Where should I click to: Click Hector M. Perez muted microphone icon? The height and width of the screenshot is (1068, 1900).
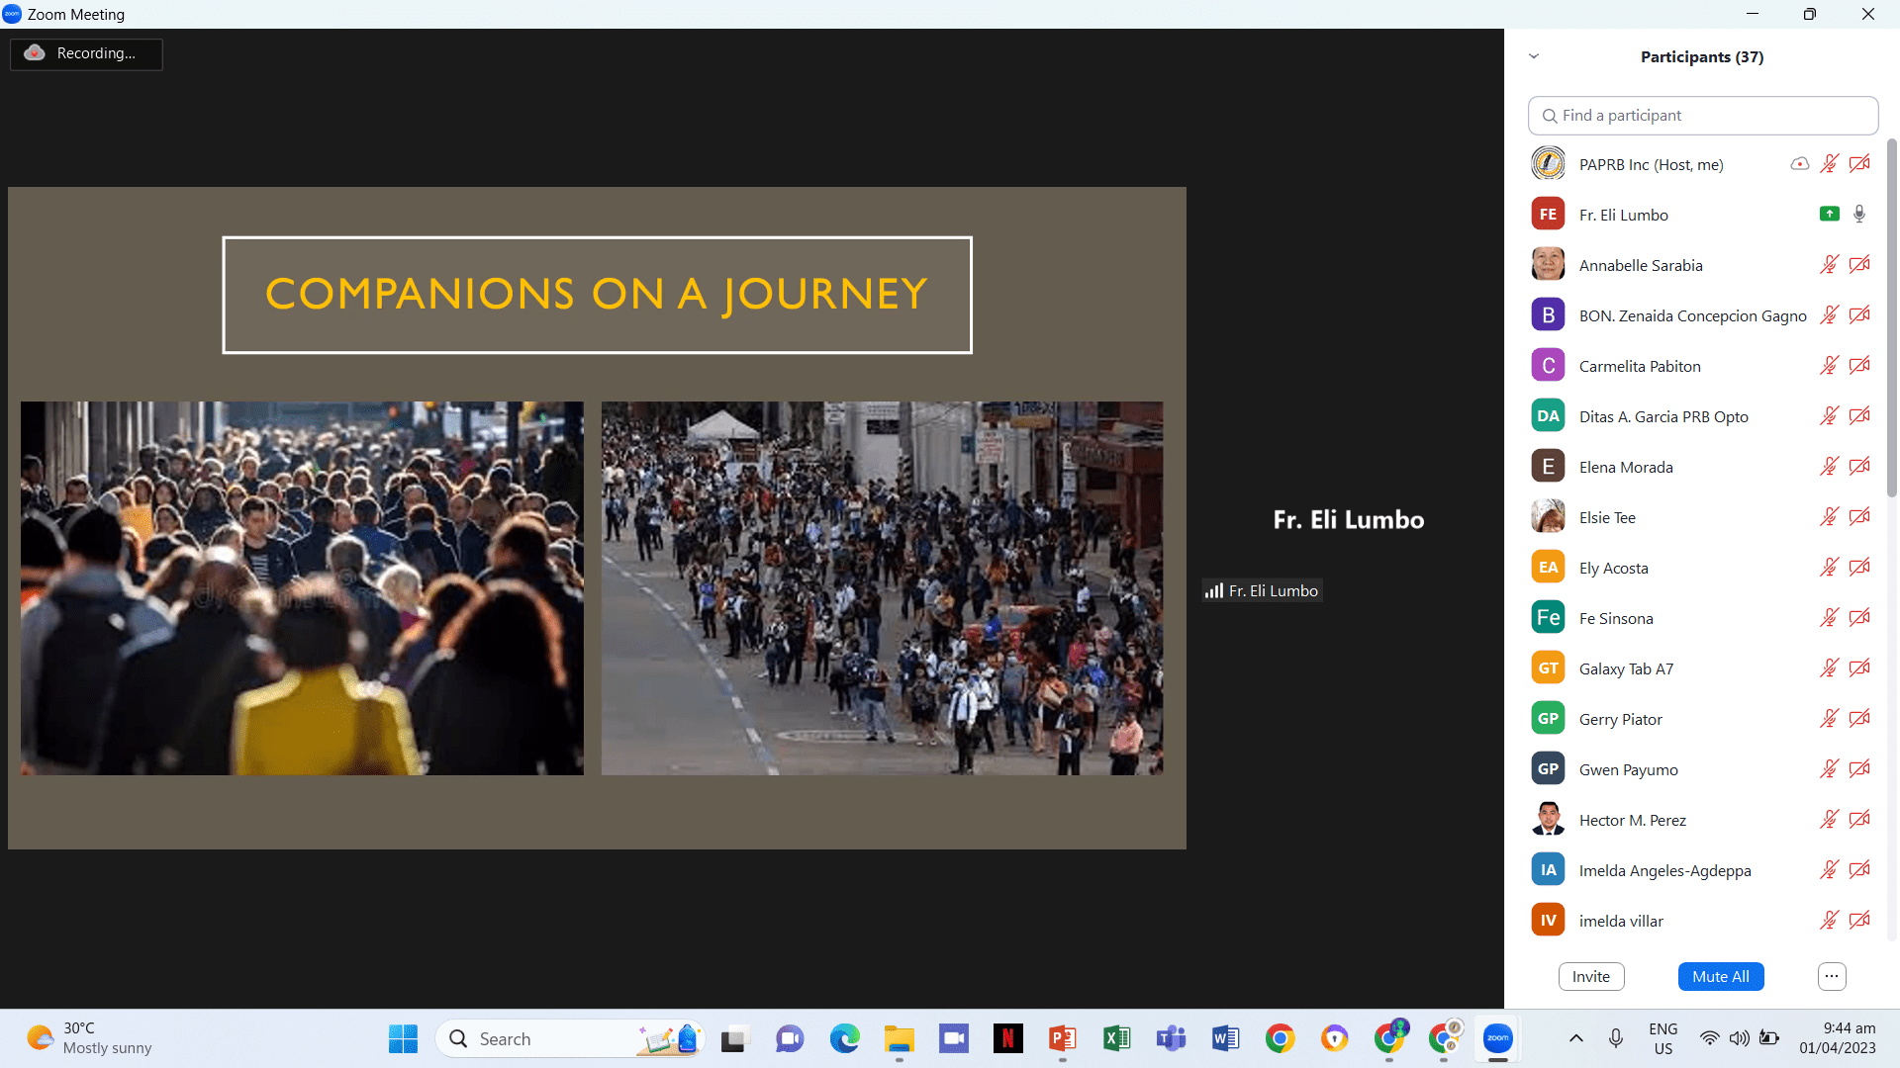click(1829, 820)
